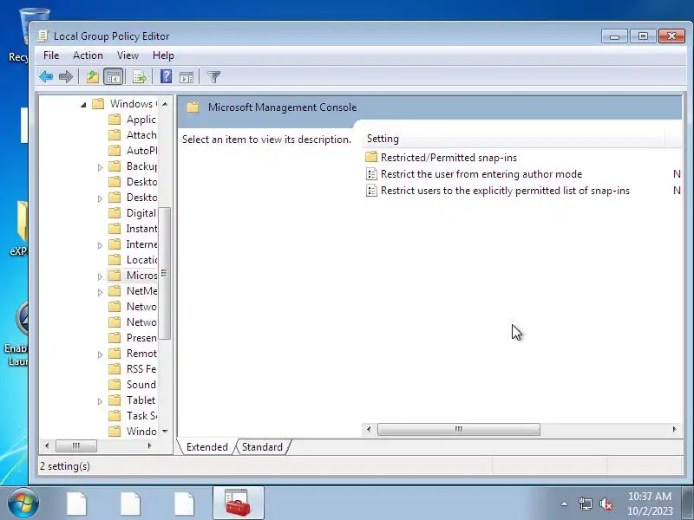Open the File menu

[51, 55]
